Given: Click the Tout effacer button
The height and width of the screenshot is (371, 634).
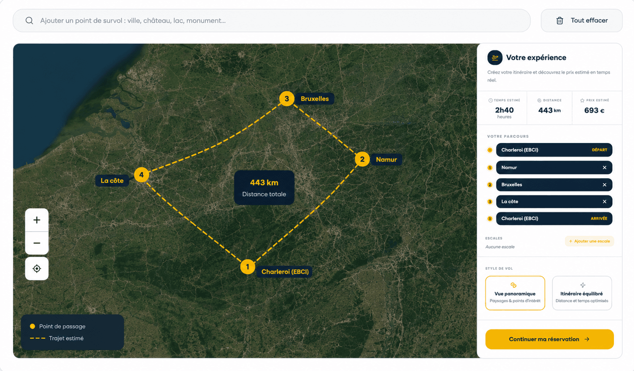Looking at the screenshot, I should 582,20.
